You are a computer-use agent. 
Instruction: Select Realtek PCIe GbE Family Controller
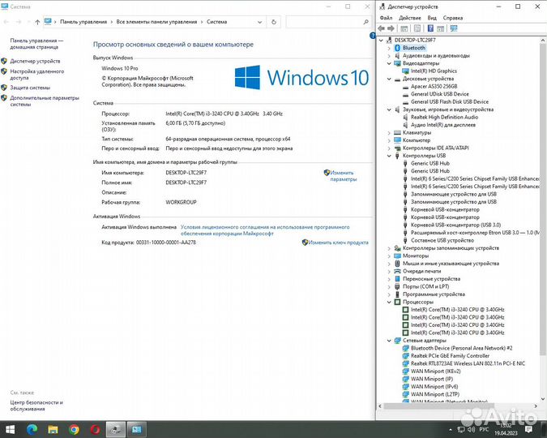tap(450, 355)
